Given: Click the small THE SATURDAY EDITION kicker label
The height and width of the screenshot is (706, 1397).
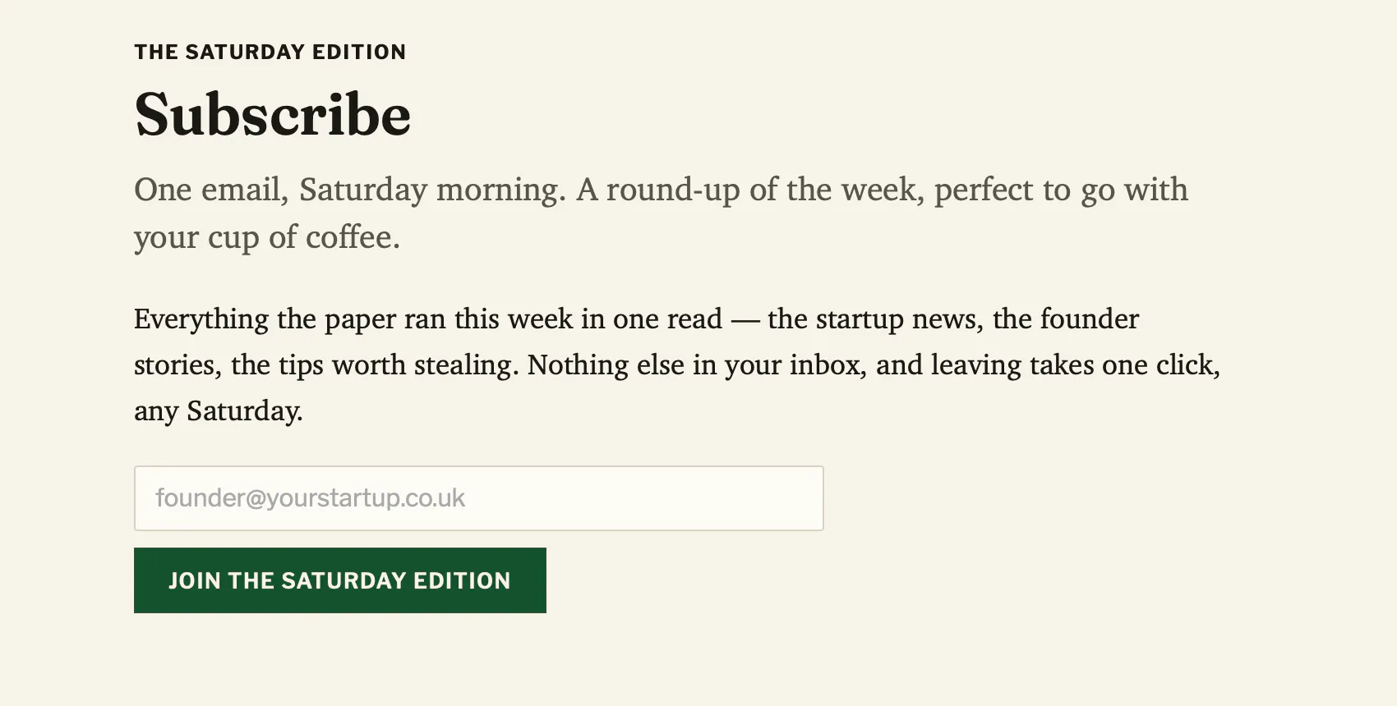Looking at the screenshot, I should (270, 53).
